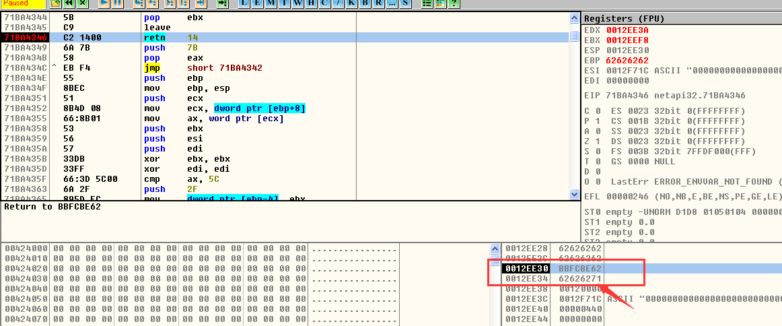This screenshot has width=782, height=326.
Task: Click the Open file toolbar icon
Action: coord(57,3)
